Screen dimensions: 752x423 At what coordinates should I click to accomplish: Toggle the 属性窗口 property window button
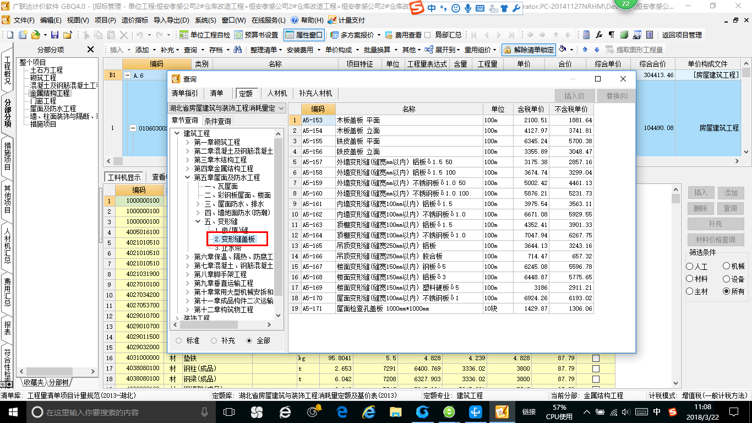304,35
